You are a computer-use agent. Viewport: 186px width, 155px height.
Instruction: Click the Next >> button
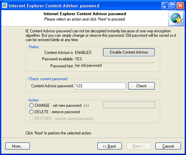coord(139,146)
